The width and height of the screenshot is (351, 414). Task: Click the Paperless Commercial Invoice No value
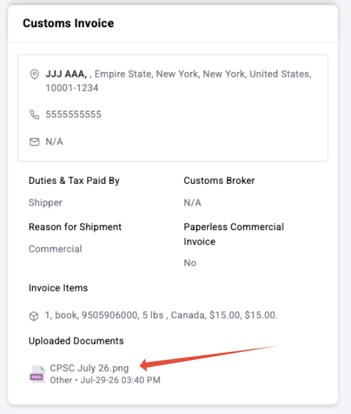coord(190,263)
